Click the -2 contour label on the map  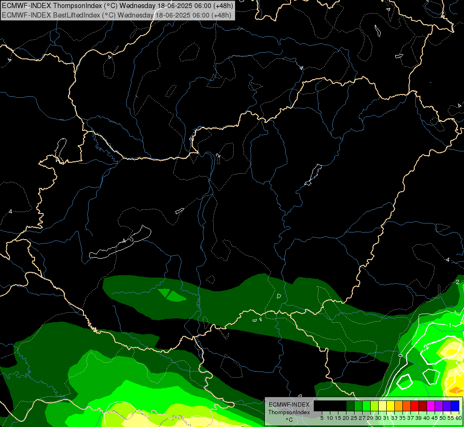pos(426,347)
